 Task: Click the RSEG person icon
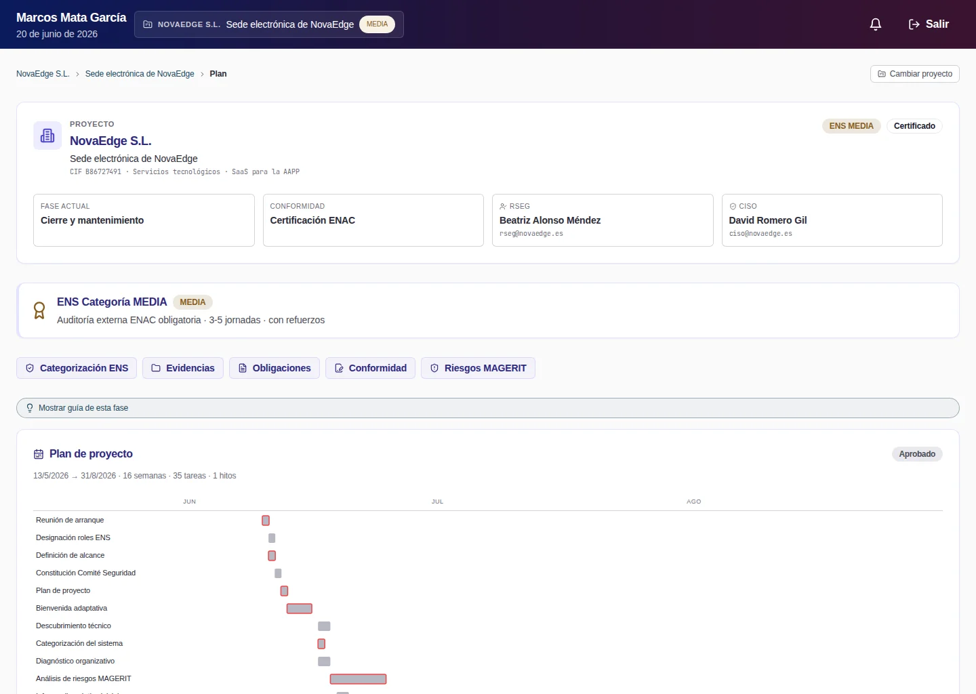tap(503, 206)
